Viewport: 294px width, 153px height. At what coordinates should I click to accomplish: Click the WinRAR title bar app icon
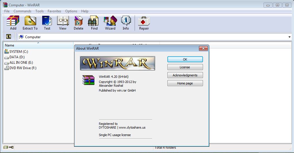coord(5,5)
